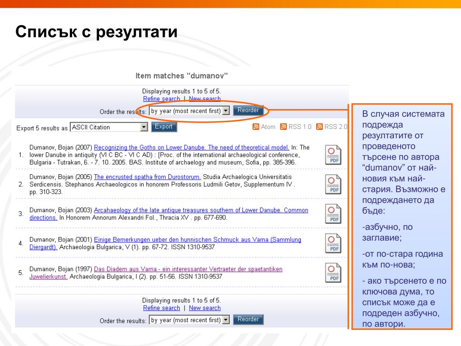Follow the bottom New search link
Viewport: 461px width, 346px height.
(205, 308)
